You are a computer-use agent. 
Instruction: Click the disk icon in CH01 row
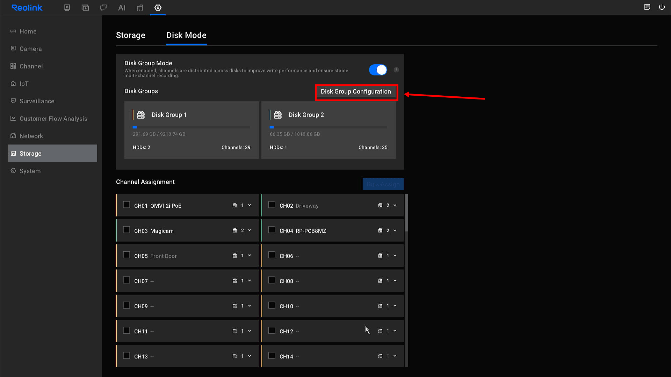point(235,206)
